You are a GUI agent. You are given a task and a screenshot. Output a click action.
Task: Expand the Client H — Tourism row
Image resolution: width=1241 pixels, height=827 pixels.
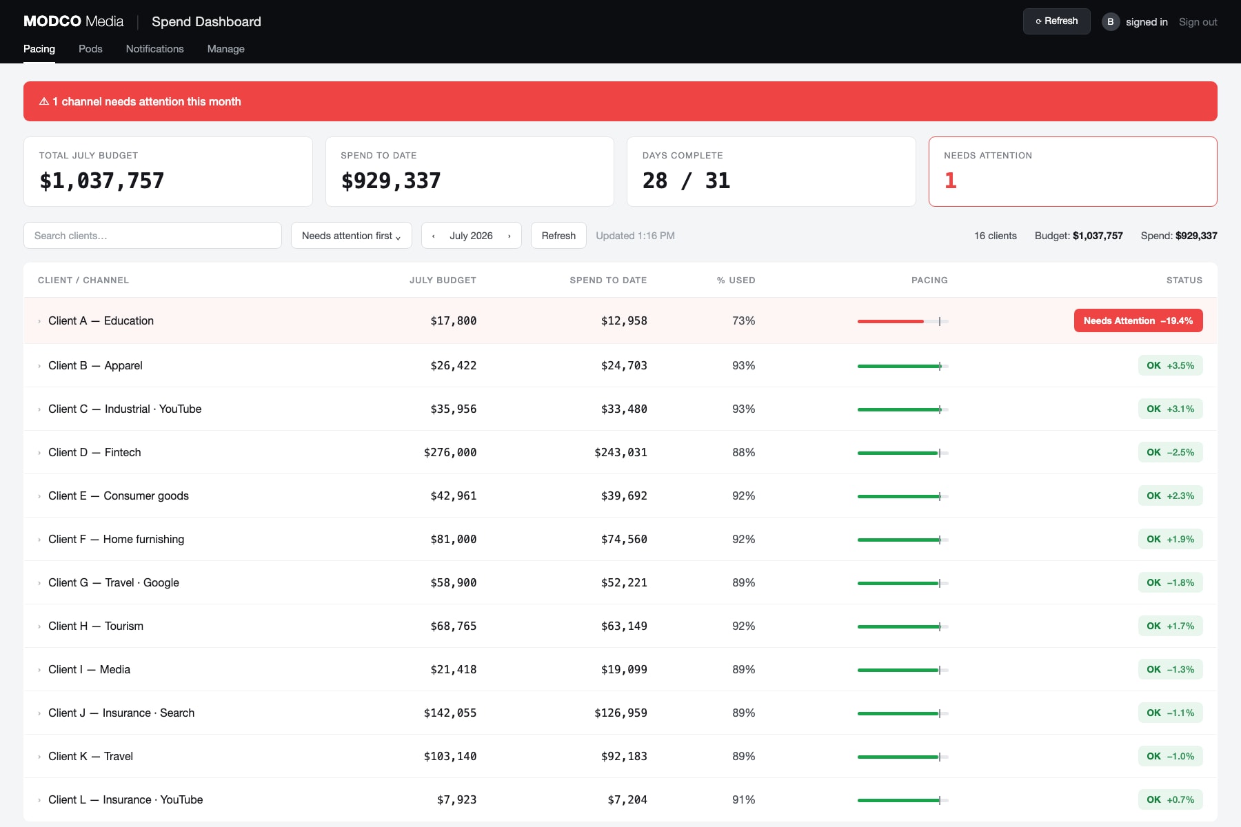click(39, 626)
